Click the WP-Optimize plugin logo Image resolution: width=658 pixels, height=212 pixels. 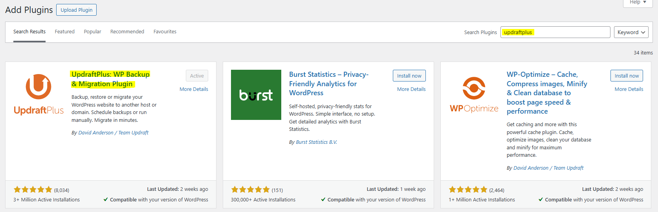point(474,94)
